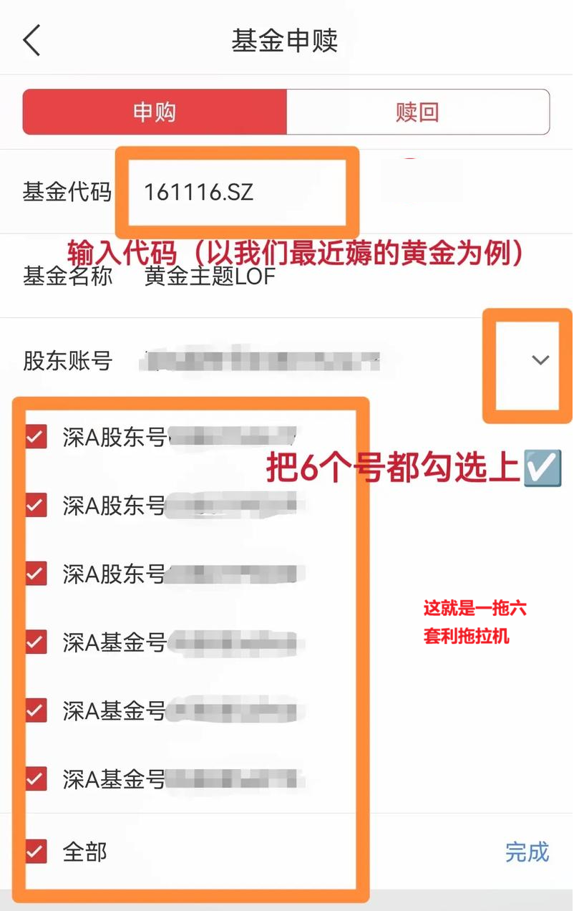This screenshot has width=574, height=911.
Task: Click the first 深A股东号 label text
Action: (115, 436)
